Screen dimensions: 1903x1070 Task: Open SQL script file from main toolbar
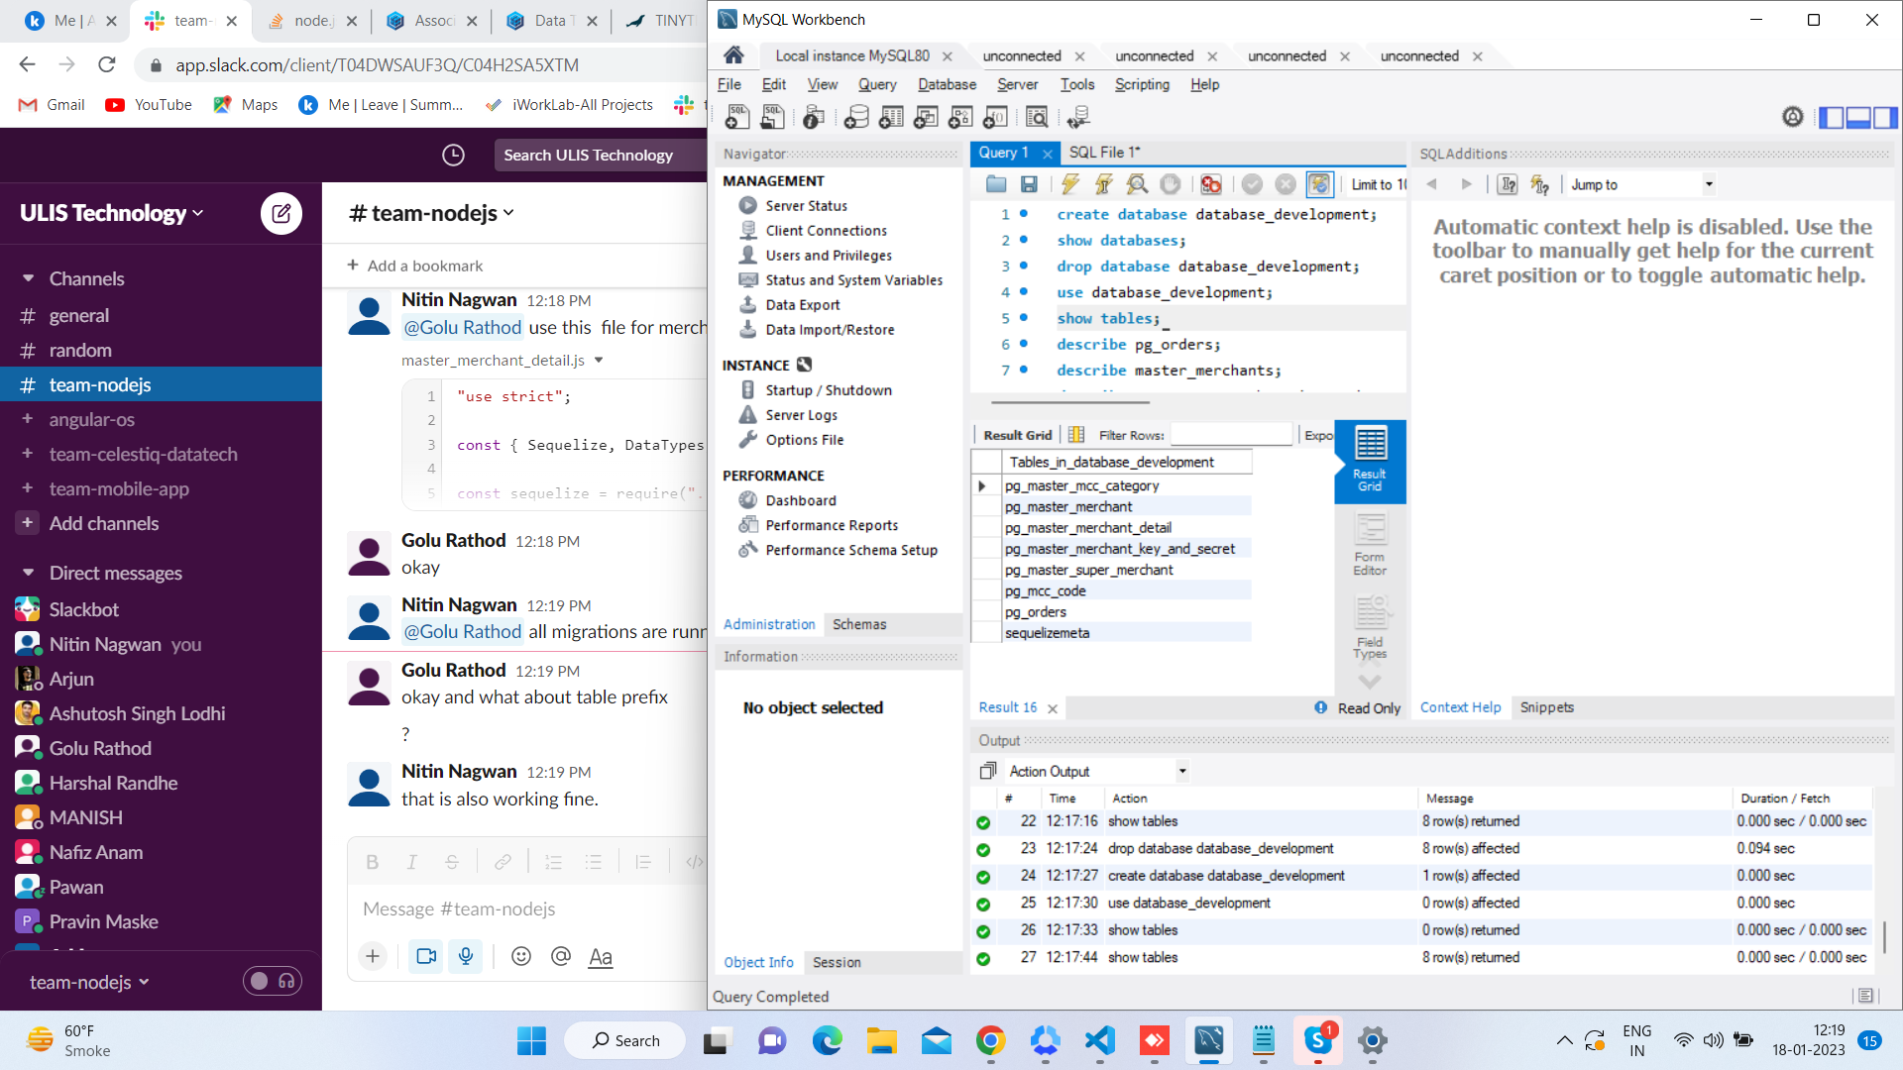coord(772,118)
